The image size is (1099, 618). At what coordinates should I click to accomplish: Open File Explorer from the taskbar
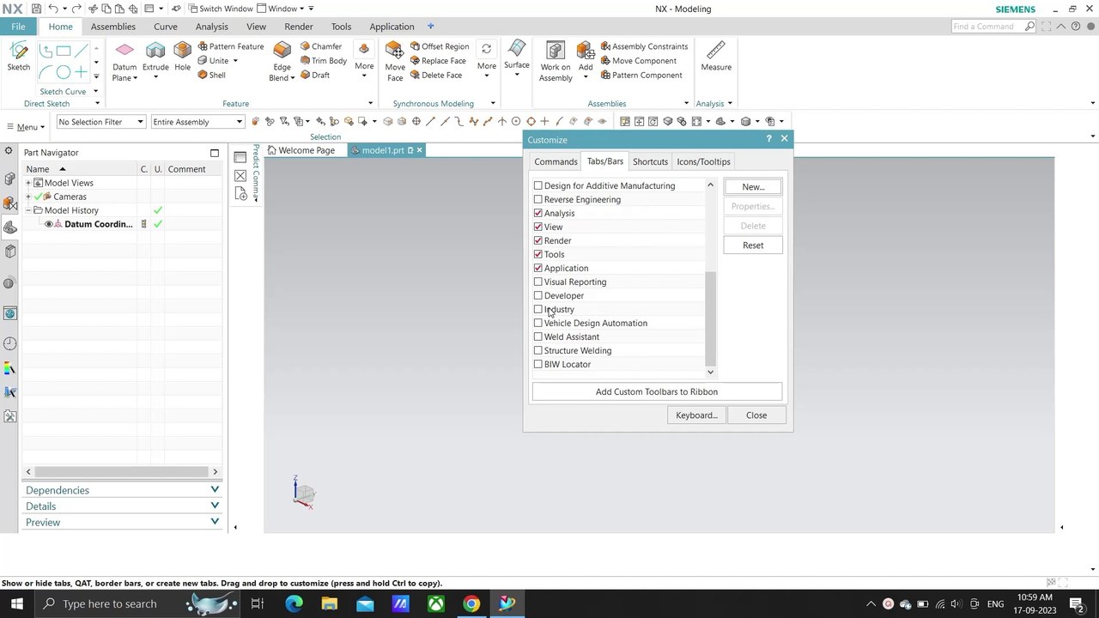coord(330,603)
